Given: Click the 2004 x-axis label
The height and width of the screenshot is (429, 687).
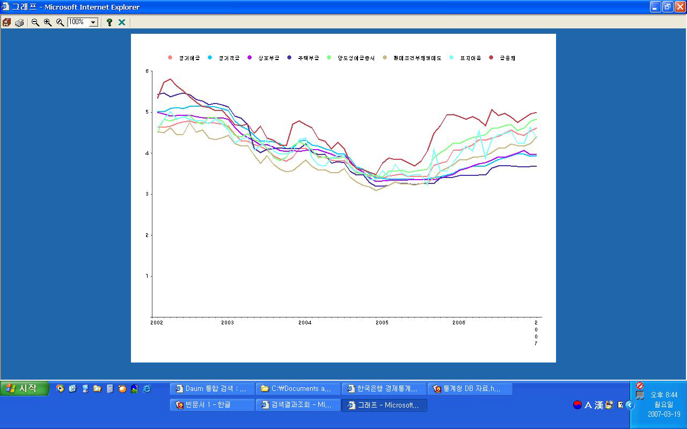Looking at the screenshot, I should pyautogui.click(x=305, y=323).
